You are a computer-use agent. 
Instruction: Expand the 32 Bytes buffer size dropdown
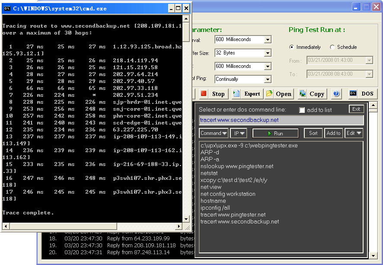(268, 53)
